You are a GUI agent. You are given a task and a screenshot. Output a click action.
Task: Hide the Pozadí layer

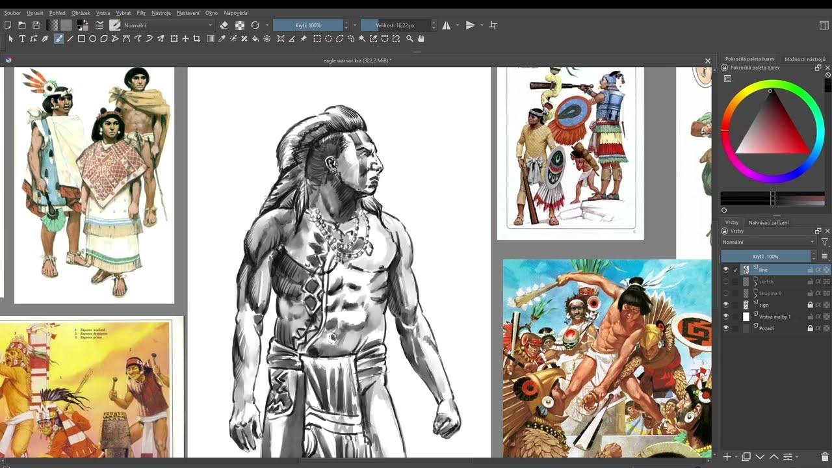(726, 328)
